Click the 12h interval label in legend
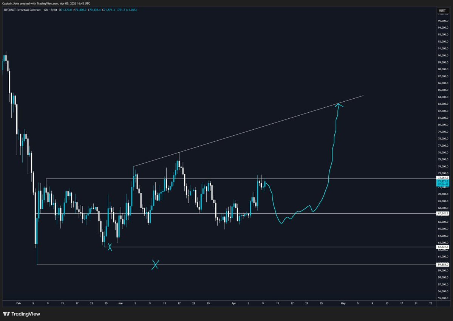Viewport: 453px width, 321px height. point(46,10)
